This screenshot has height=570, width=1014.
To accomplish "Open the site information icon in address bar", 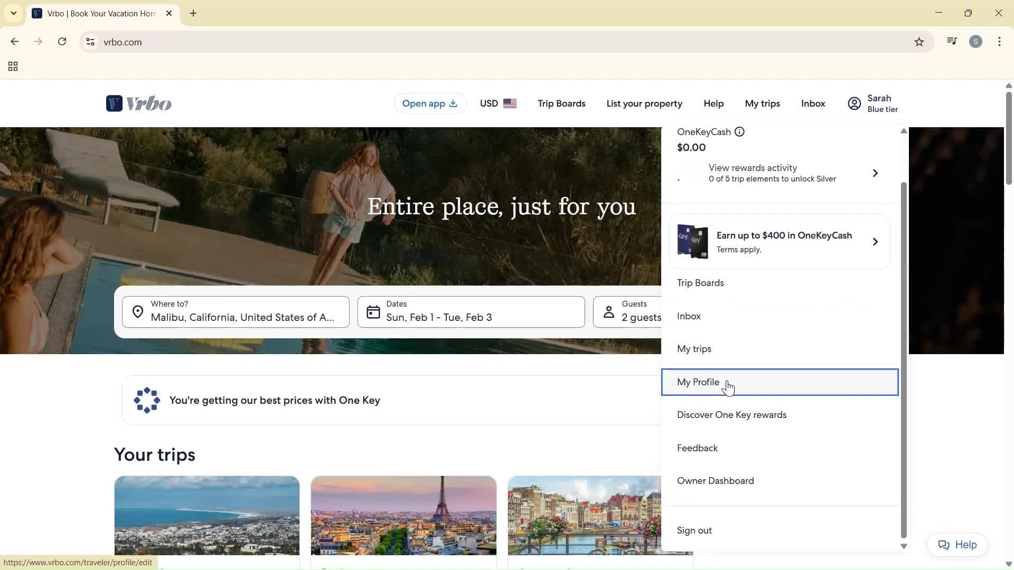I will coord(90,42).
